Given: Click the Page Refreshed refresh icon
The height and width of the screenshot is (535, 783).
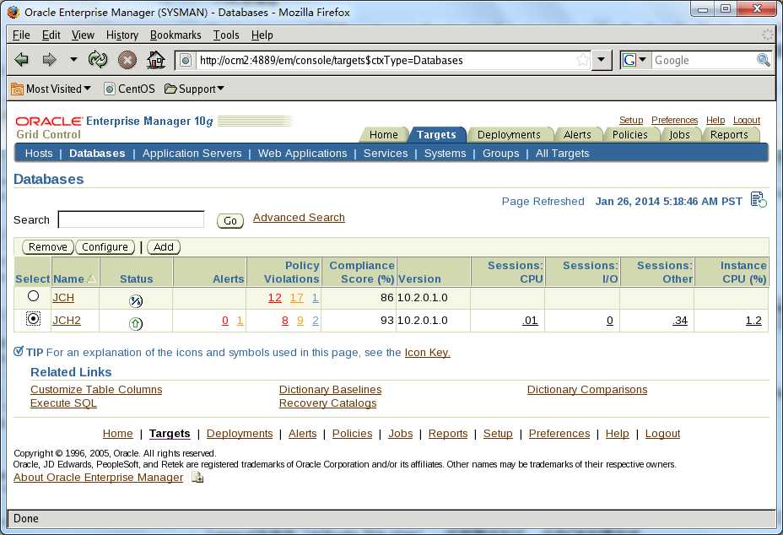Looking at the screenshot, I should point(759,199).
